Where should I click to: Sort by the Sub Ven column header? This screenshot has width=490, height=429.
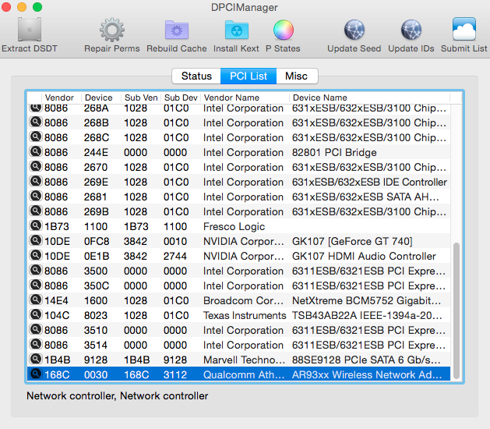pos(141,97)
